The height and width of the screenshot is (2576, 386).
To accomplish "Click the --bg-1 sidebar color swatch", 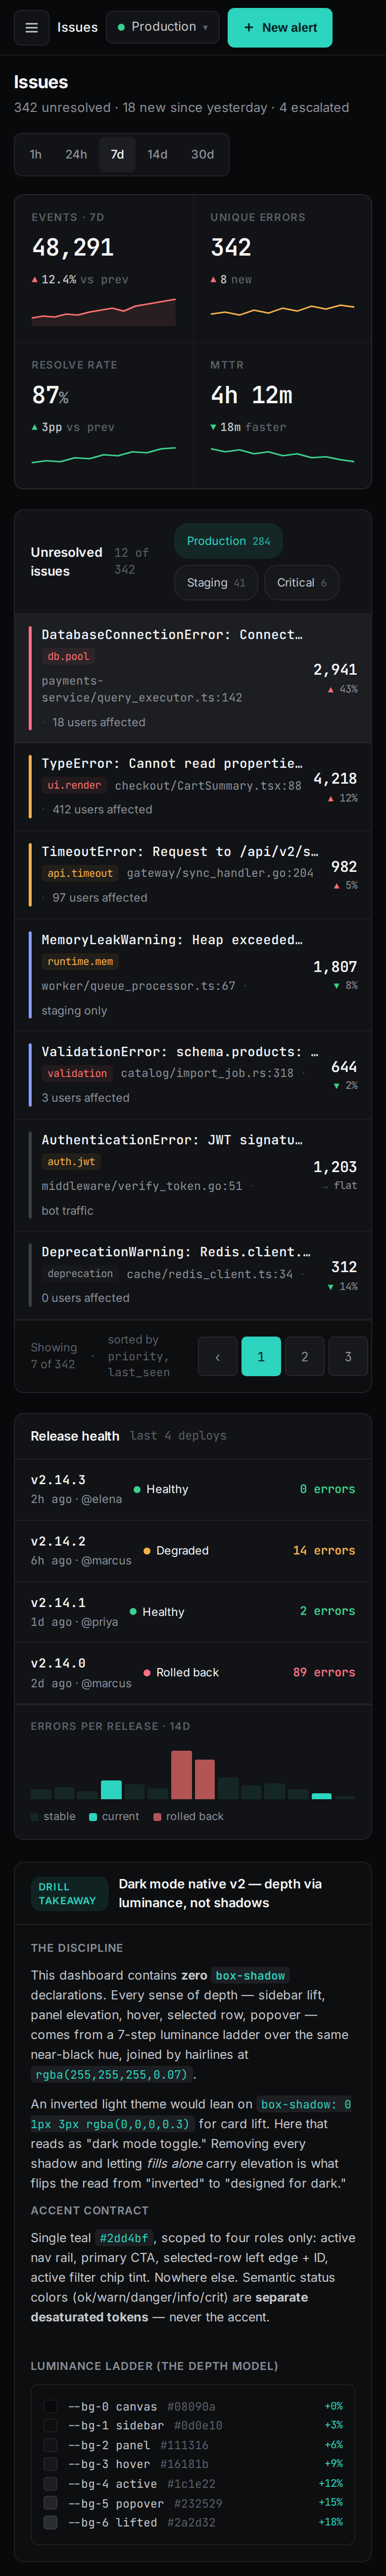I will click(x=50, y=2426).
